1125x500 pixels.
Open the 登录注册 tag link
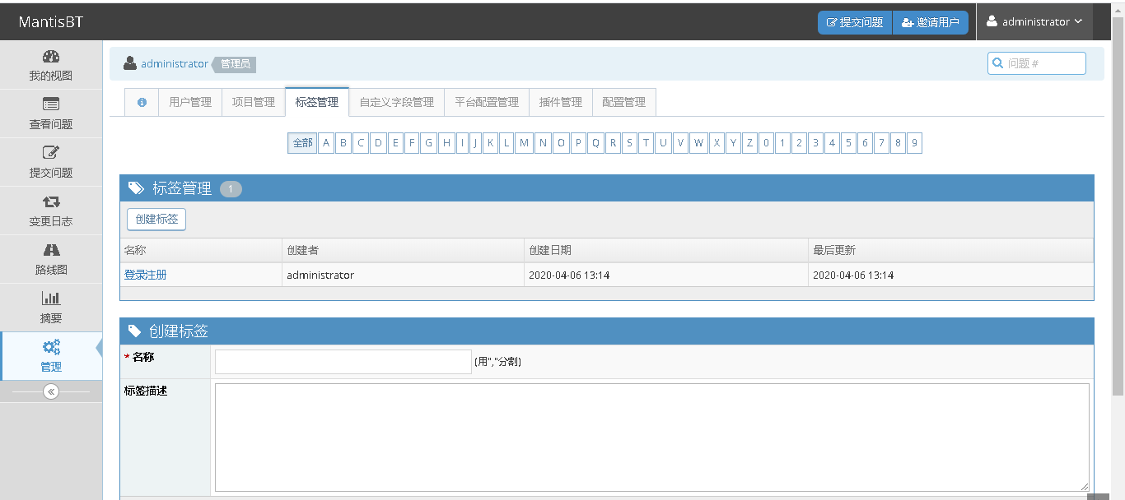145,275
